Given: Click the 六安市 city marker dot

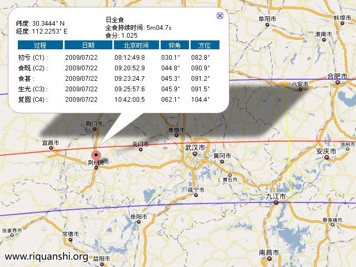Looking at the screenshot, I should pos(300,89).
